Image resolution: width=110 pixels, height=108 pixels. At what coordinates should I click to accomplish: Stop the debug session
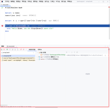[4, 49]
